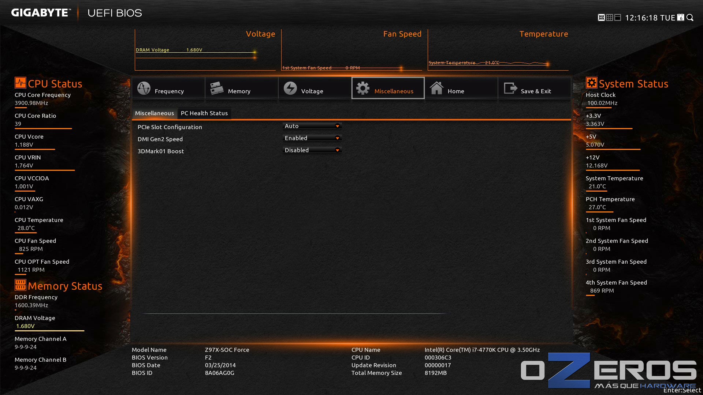Viewport: 703px width, 395px height.
Task: Go to the Home tab
Action: point(461,88)
